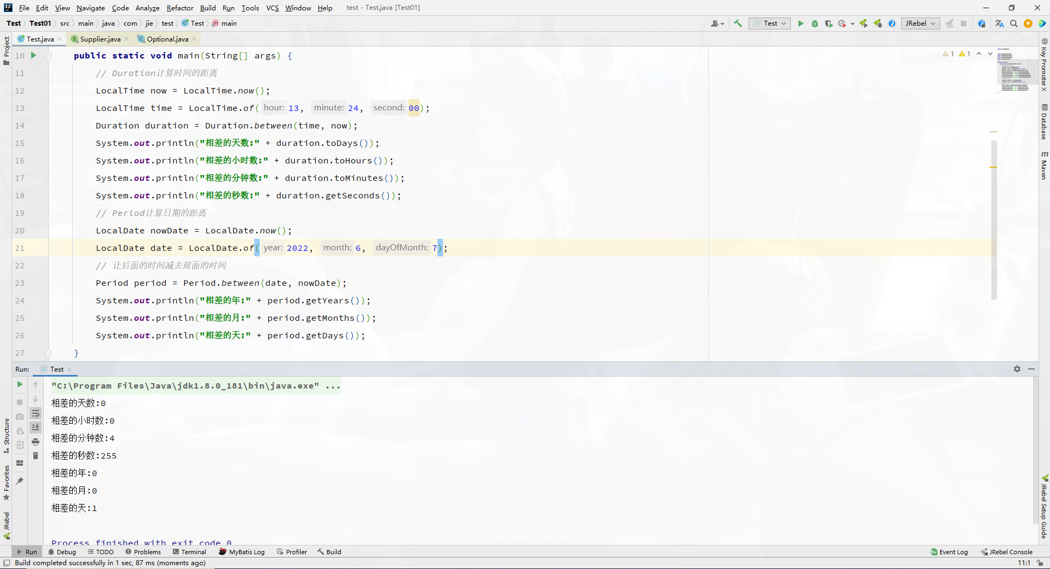This screenshot has width=1050, height=569.
Task: Open Search Everywhere magnifier icon
Action: pos(1014,24)
